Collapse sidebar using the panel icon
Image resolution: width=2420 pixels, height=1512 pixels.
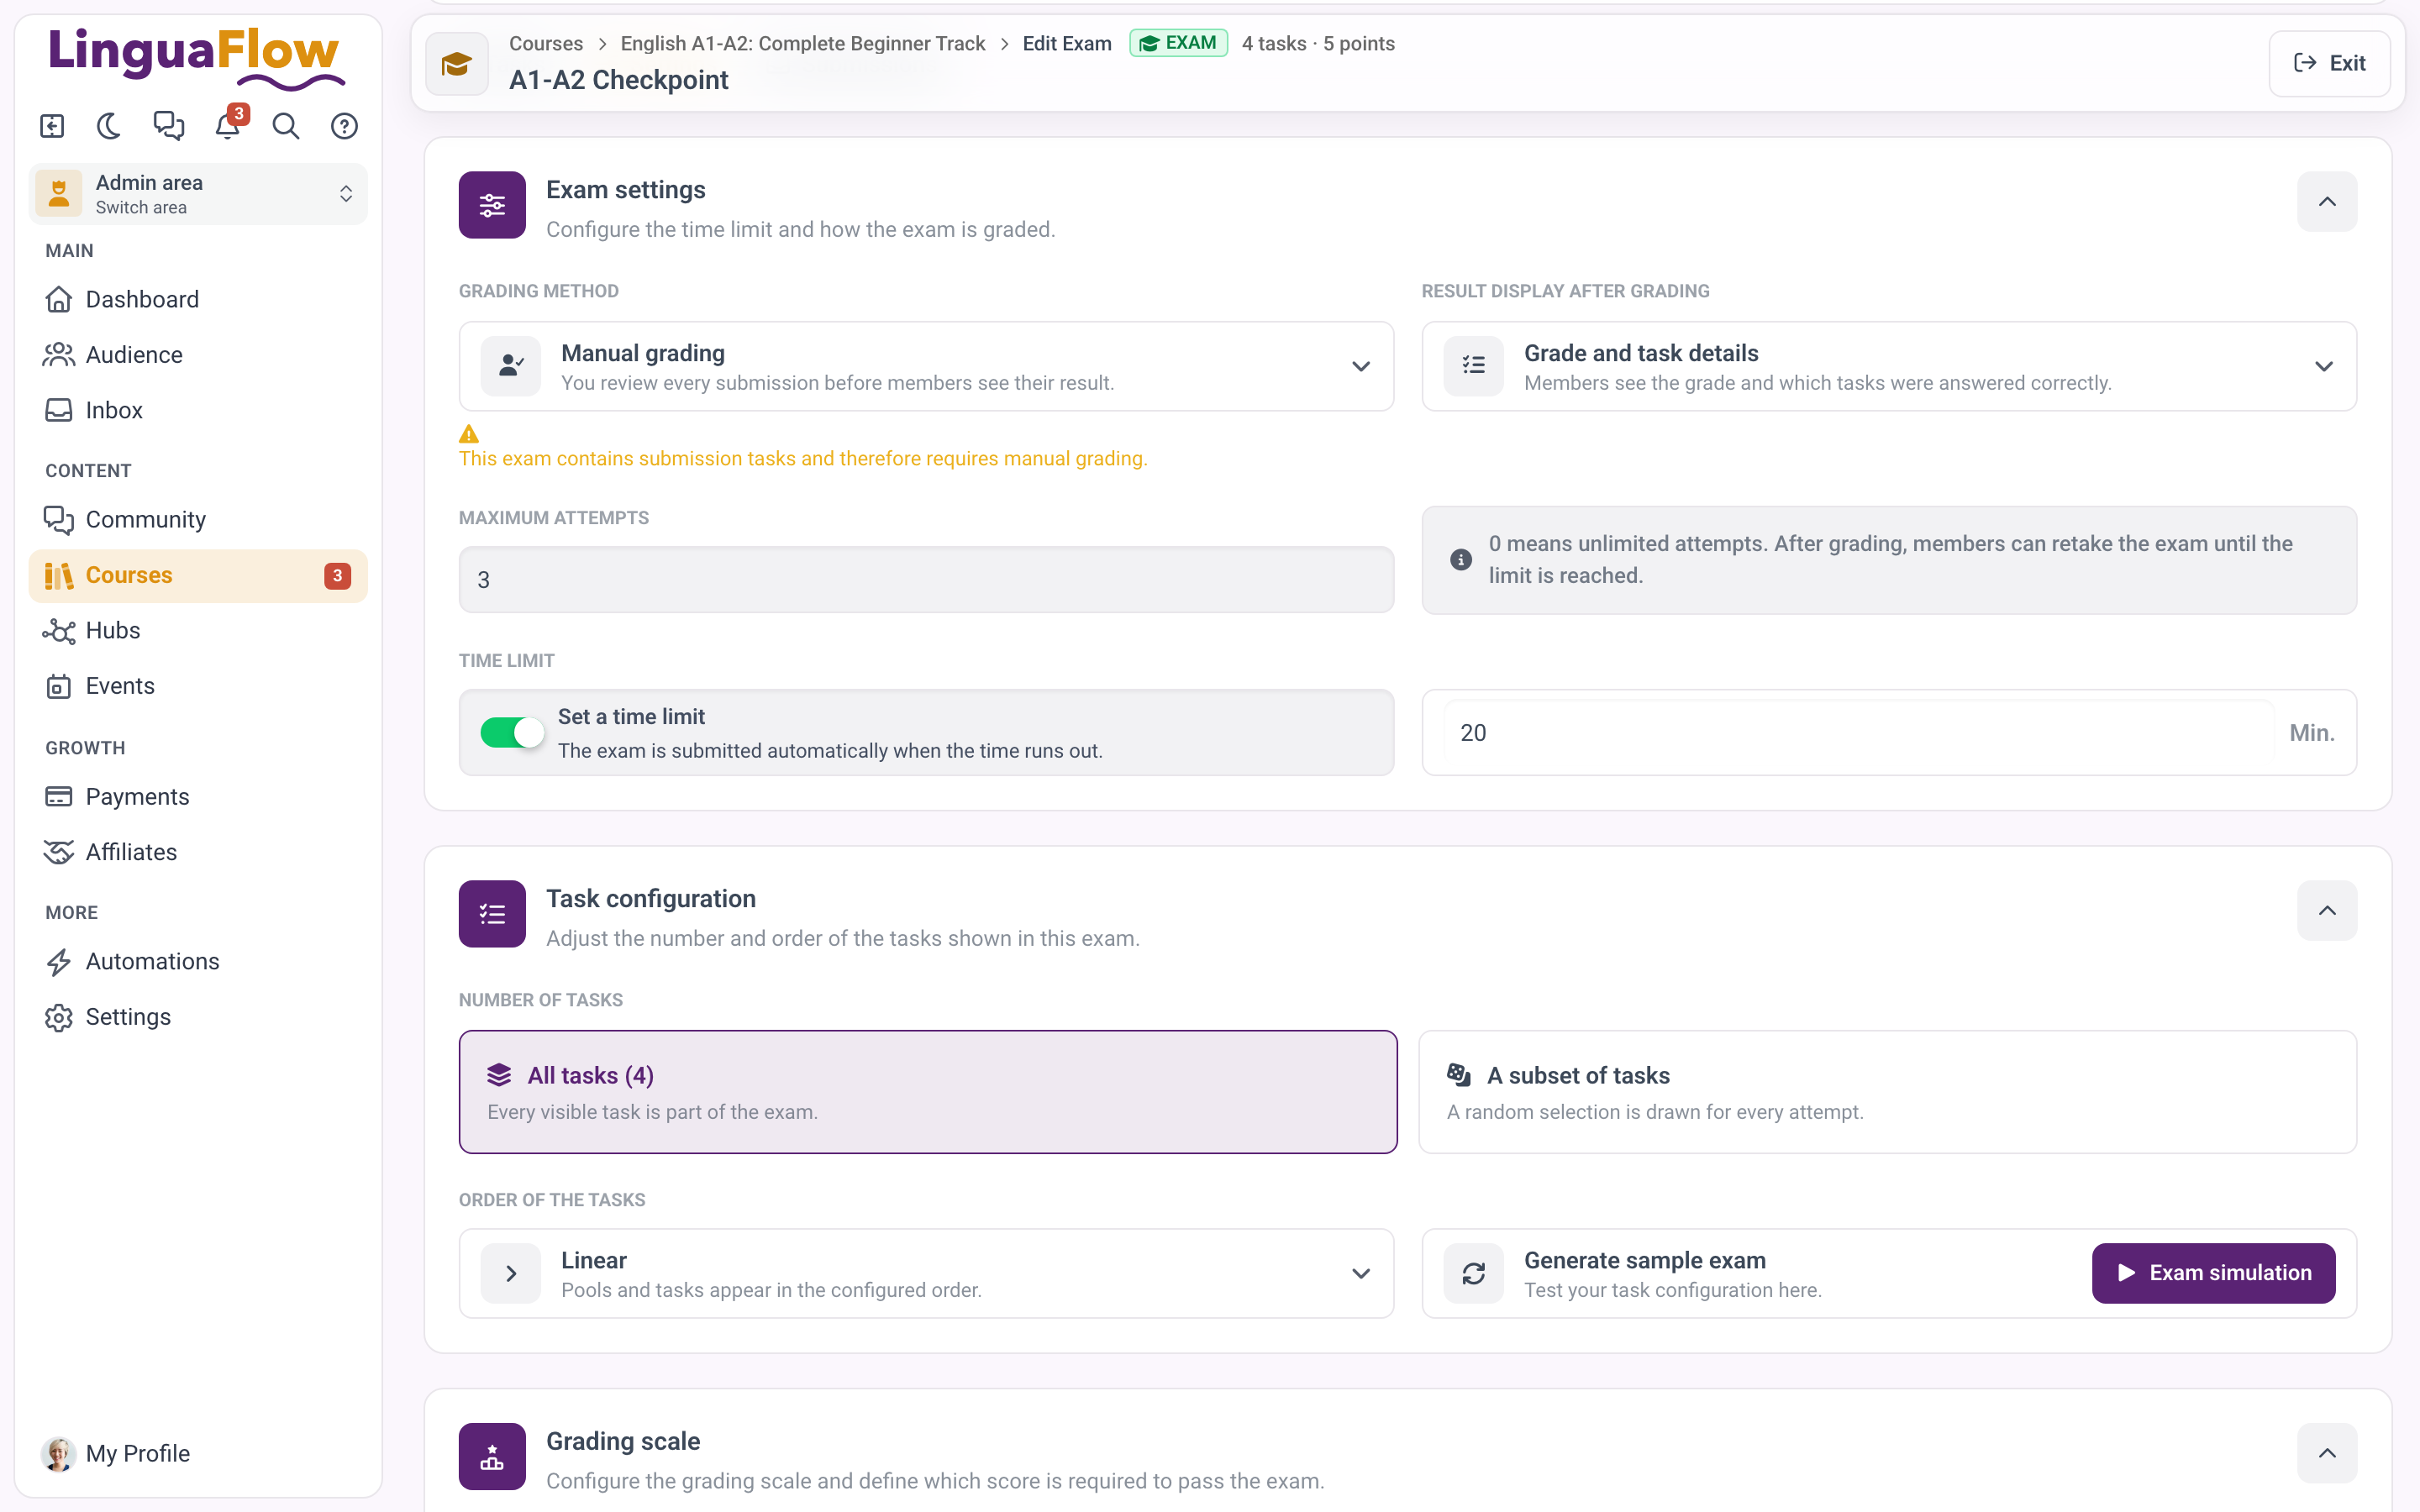pos(52,126)
